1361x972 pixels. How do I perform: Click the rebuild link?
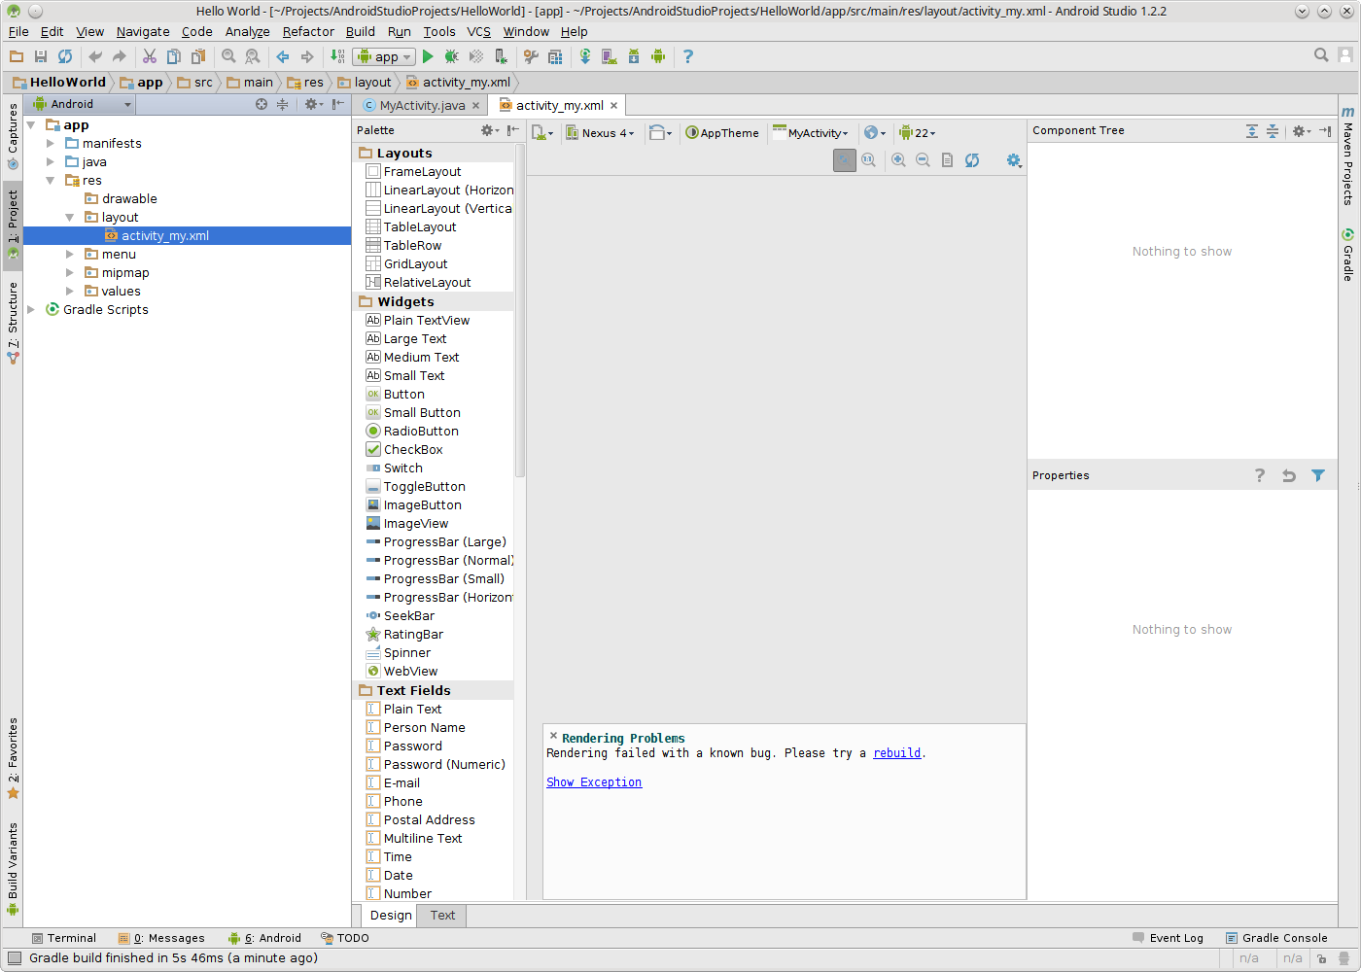(x=896, y=753)
